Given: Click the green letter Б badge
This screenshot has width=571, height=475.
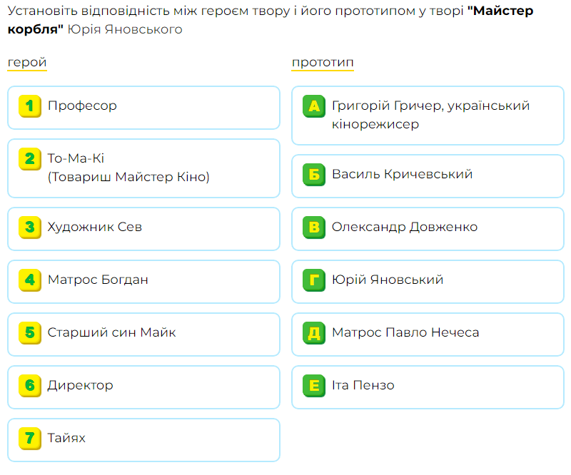Looking at the screenshot, I should pyautogui.click(x=314, y=175).
